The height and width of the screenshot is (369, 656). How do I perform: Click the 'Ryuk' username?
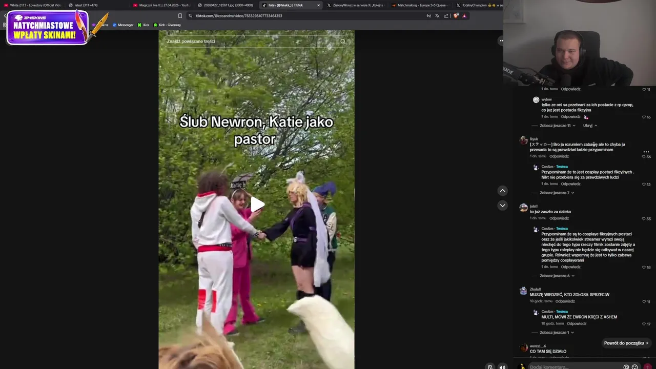[534, 139]
